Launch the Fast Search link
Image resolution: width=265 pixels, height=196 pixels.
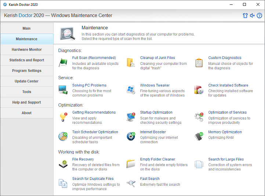150,179
